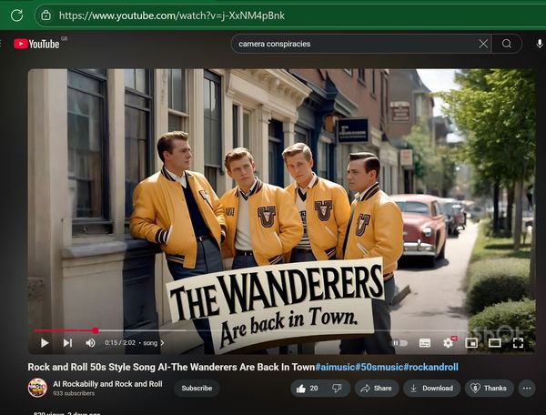546x415 pixels.
Task: Mute the video using the speaker icon
Action: (90, 343)
